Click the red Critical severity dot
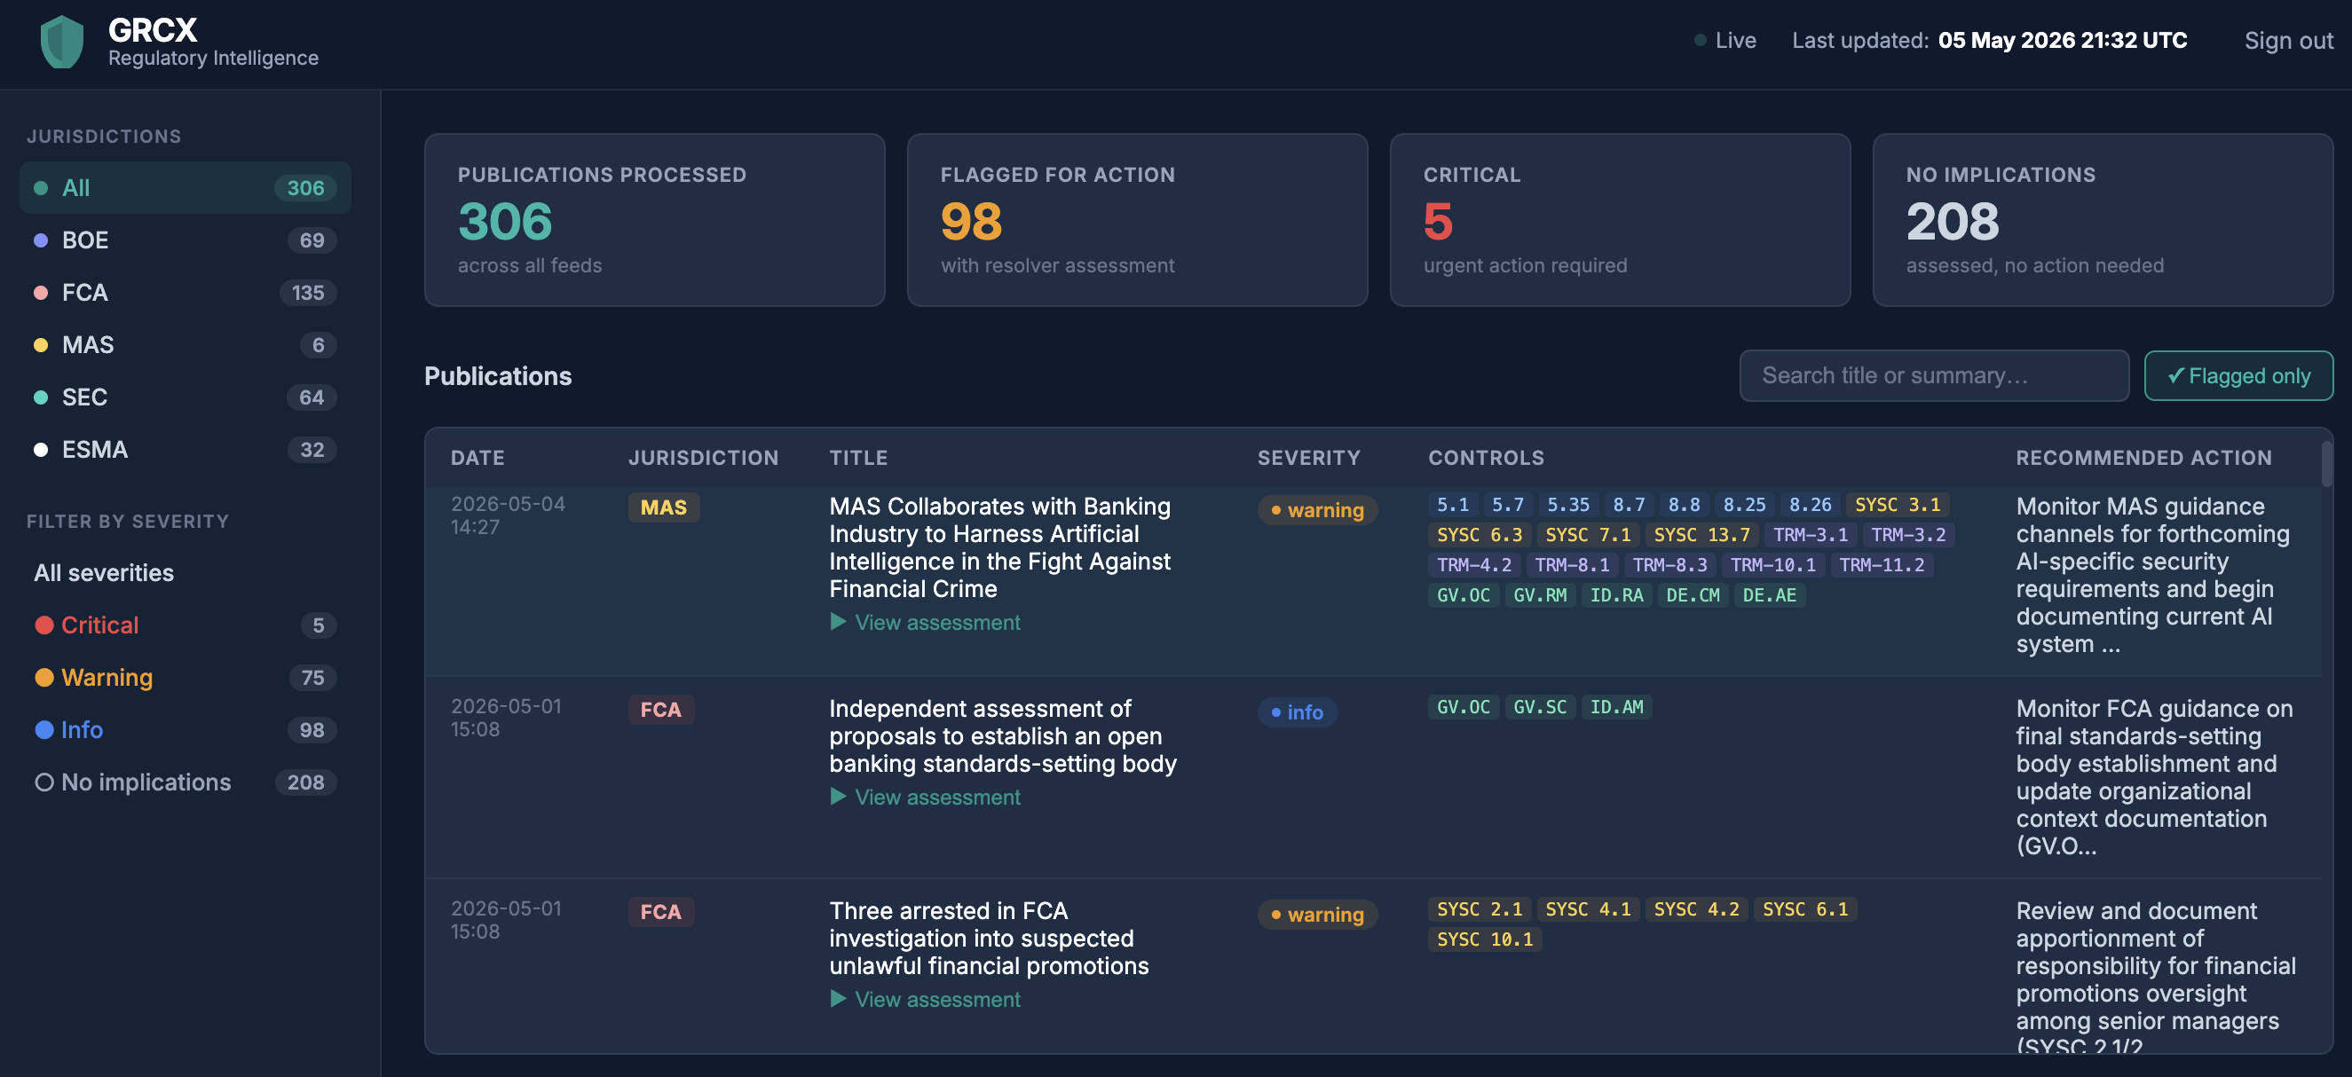This screenshot has width=2352, height=1077. click(43, 625)
